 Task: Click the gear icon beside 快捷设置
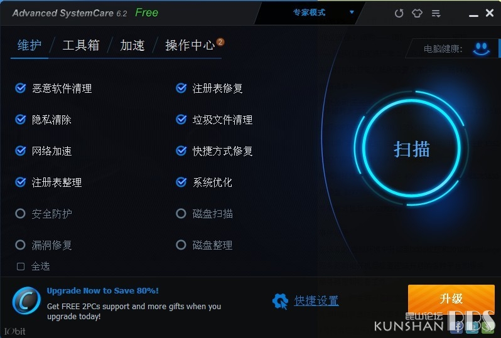click(280, 301)
